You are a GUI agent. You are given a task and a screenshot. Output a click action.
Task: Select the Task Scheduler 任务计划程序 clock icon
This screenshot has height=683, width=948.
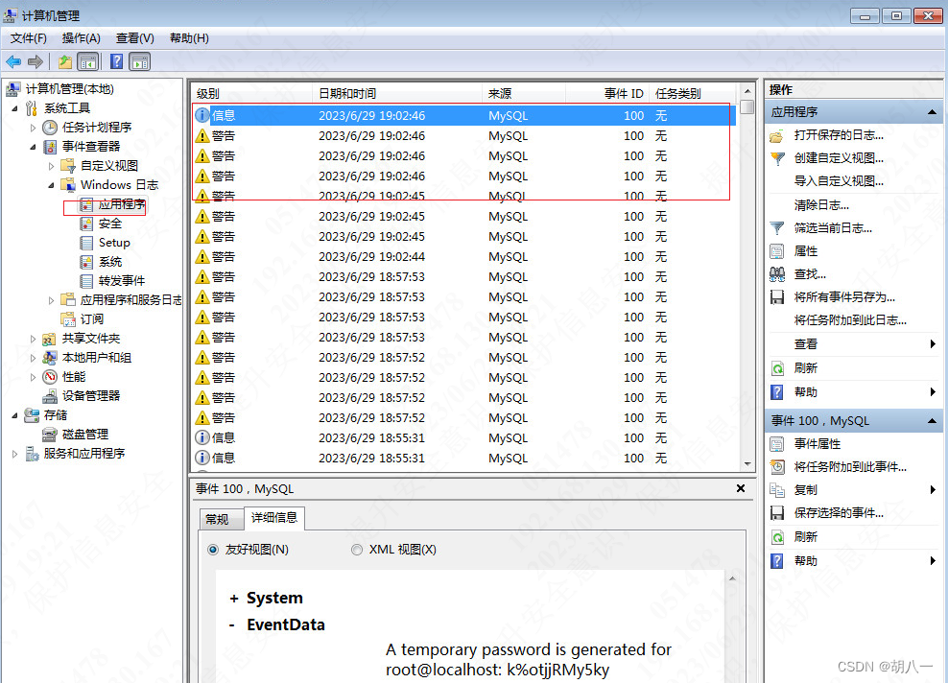[50, 128]
